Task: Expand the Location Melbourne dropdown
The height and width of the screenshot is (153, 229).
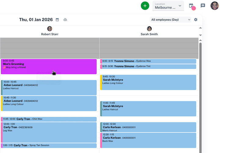Action: coord(168,6)
